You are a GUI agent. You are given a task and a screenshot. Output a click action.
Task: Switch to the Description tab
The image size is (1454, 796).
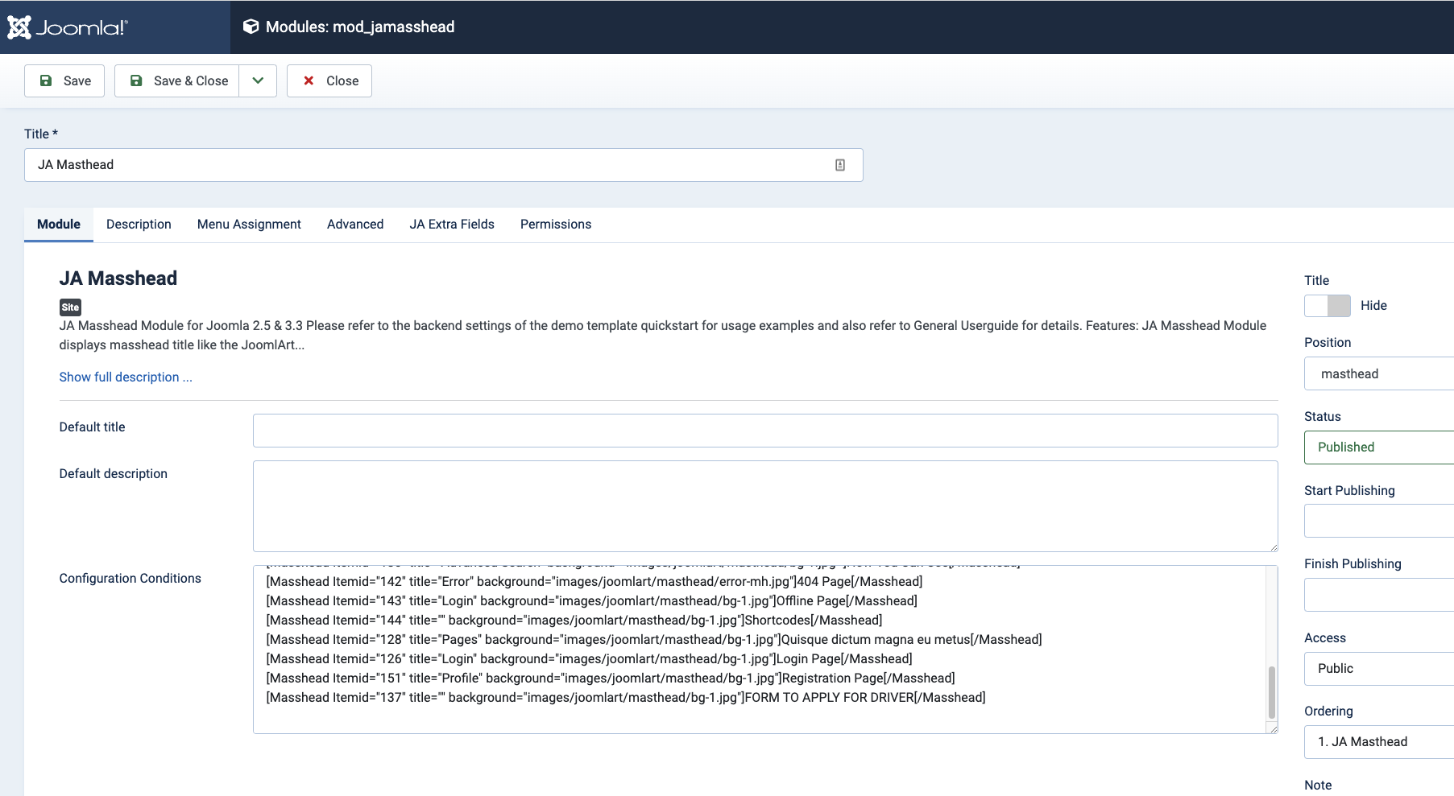point(139,225)
